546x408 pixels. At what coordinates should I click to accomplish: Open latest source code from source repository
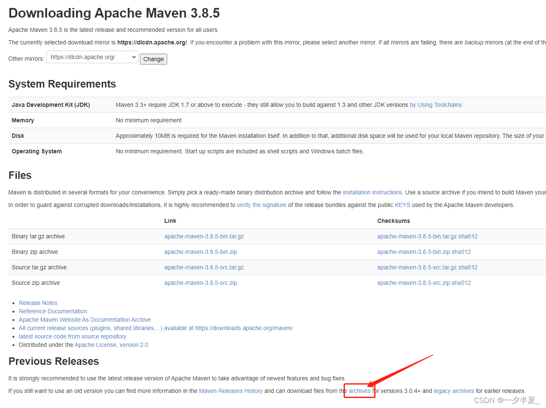pyautogui.click(x=72, y=336)
